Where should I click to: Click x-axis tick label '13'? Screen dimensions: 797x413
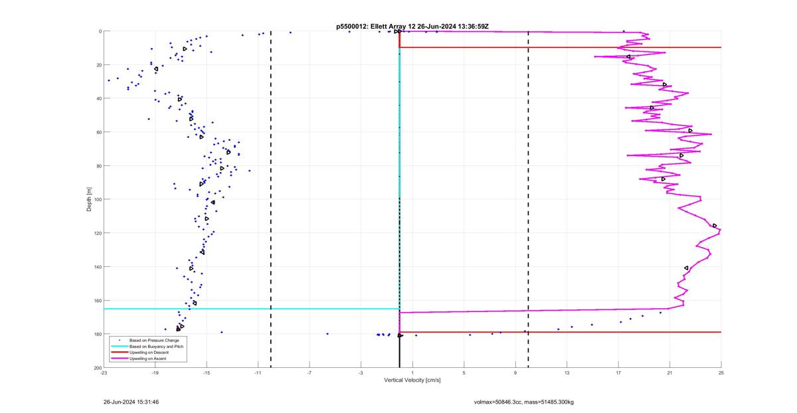click(x=567, y=373)
